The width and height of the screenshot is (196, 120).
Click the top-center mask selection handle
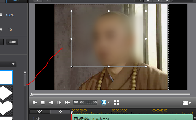(x=109, y=11)
